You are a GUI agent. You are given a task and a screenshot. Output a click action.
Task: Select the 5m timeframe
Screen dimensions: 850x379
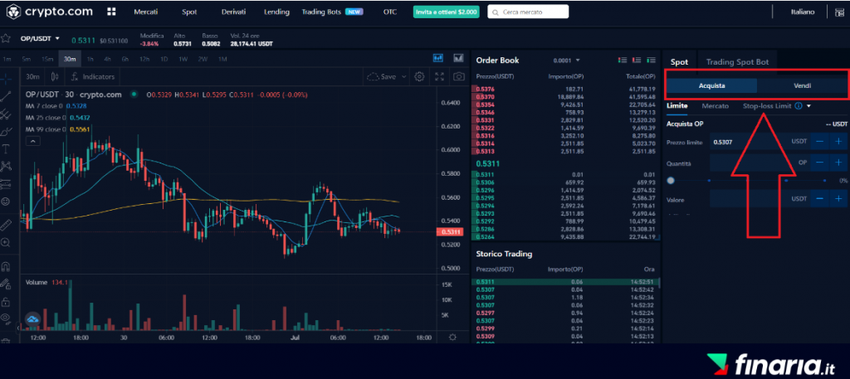[x=26, y=59]
